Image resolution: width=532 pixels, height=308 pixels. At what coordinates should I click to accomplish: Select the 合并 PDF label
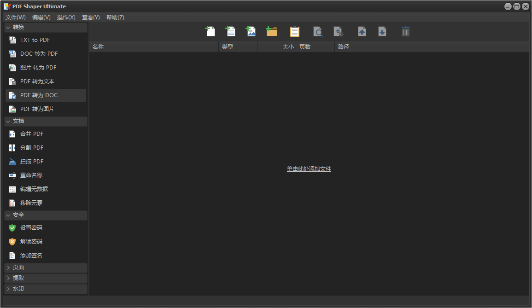point(32,134)
